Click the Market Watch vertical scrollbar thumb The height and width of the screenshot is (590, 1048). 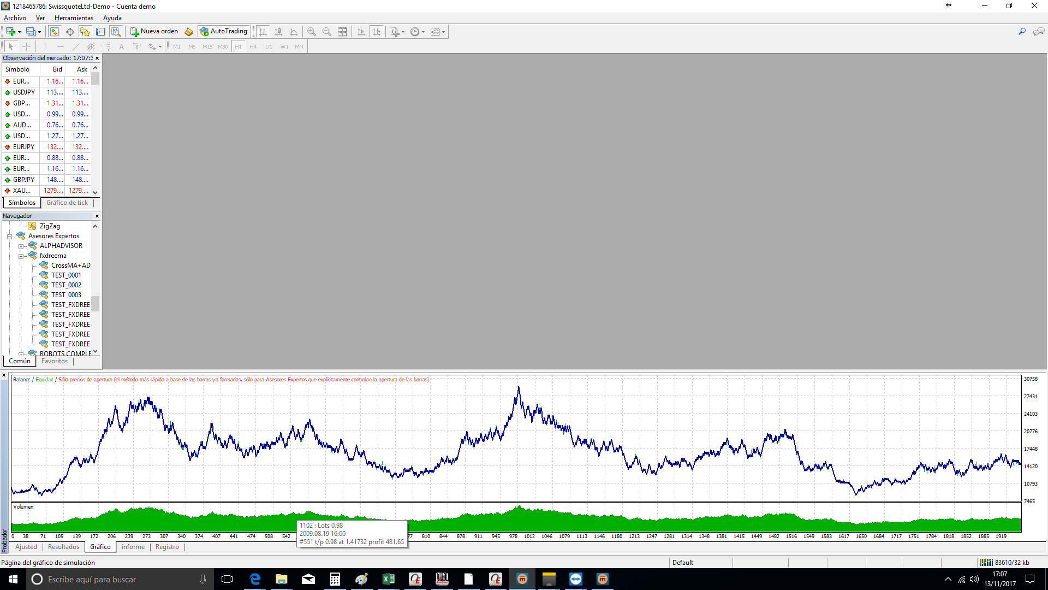pyautogui.click(x=96, y=79)
